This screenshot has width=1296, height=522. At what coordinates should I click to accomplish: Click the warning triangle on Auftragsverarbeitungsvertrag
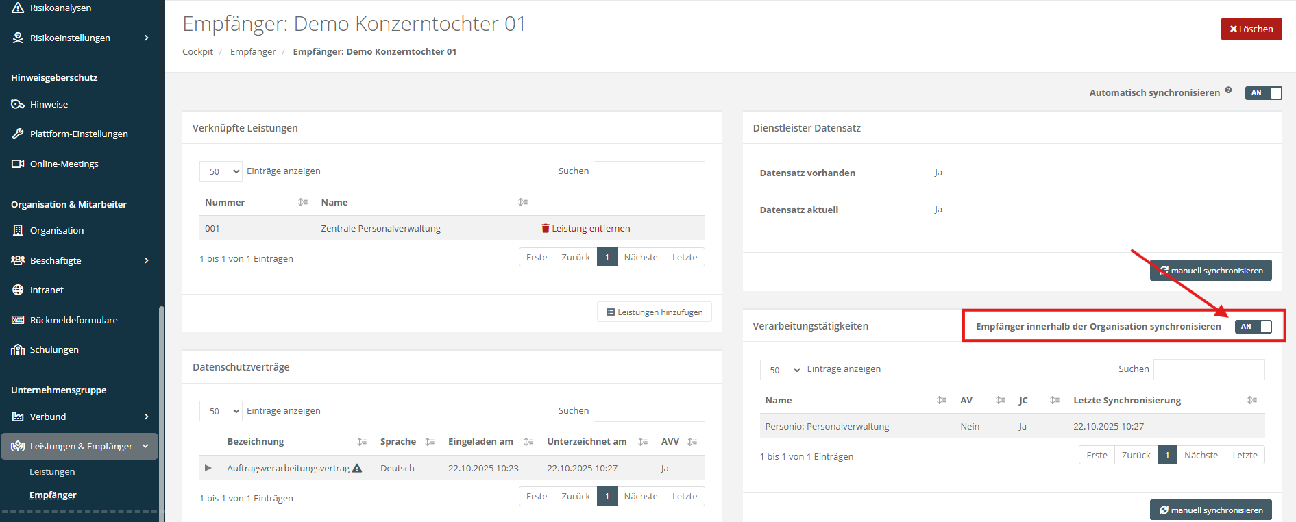(x=356, y=469)
